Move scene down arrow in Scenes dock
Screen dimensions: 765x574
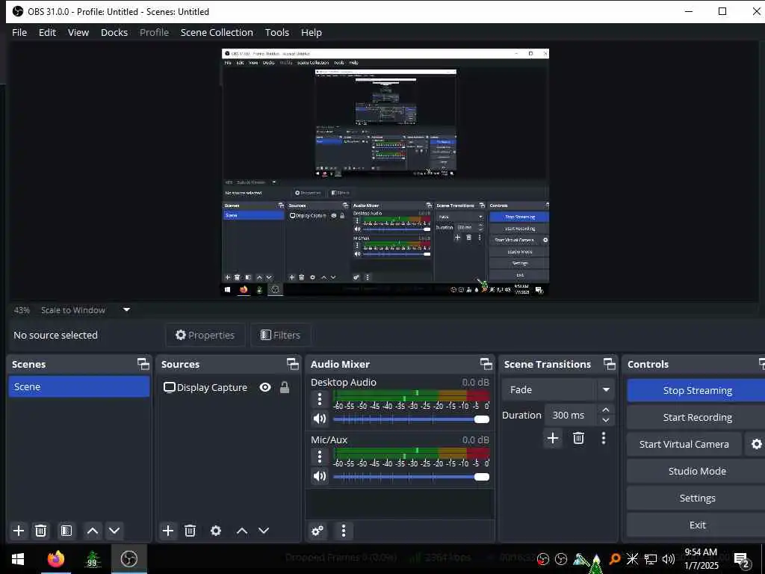(114, 531)
